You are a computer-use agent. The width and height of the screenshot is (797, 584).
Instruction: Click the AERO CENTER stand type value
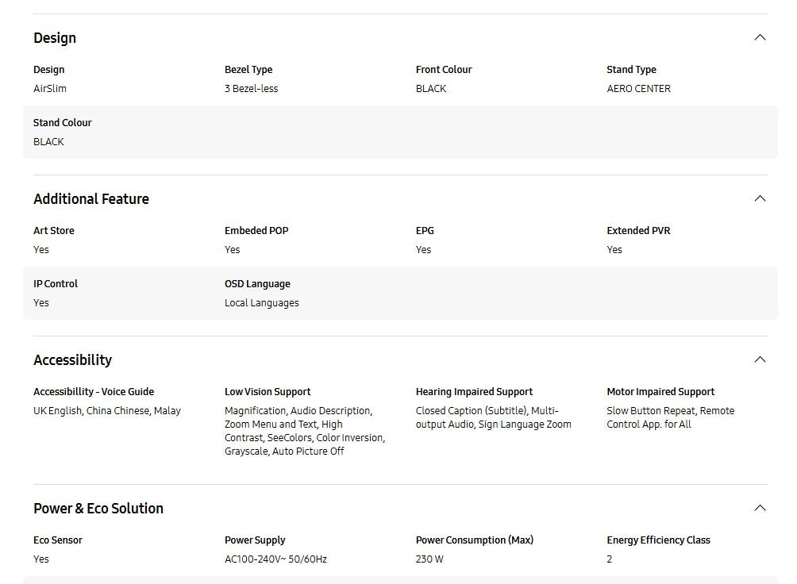pyautogui.click(x=638, y=89)
